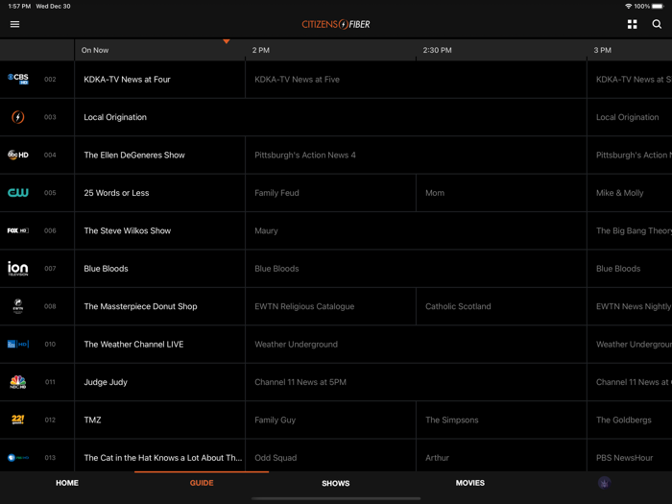Open The Cat in the Hat listing

point(160,456)
